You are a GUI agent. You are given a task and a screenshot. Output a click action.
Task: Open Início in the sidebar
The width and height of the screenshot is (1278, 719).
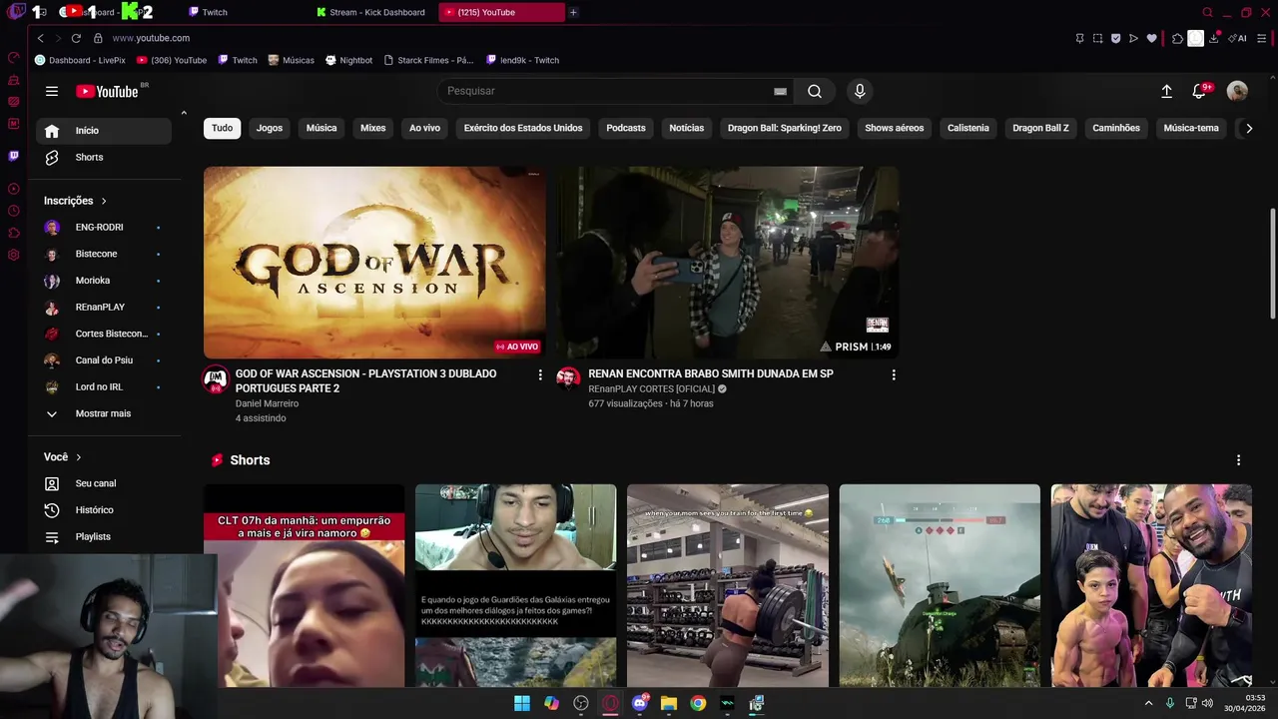(104, 131)
